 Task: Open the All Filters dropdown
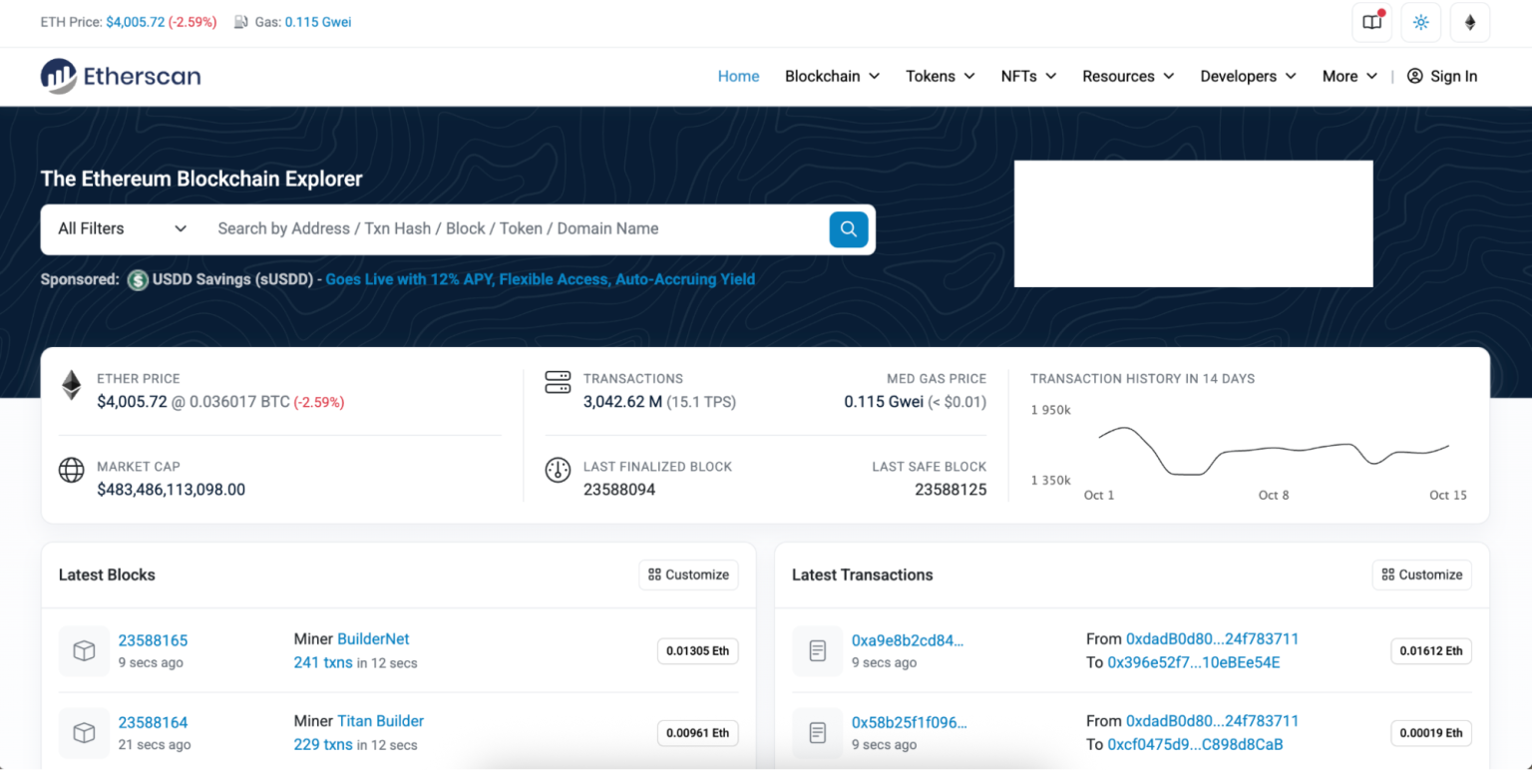tap(122, 228)
